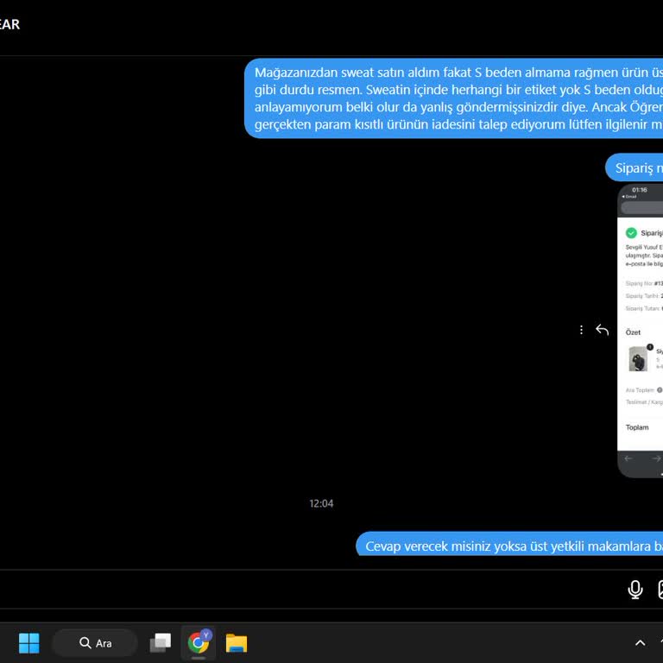Open File Explorer from the taskbar
663x663 pixels.
tap(237, 642)
